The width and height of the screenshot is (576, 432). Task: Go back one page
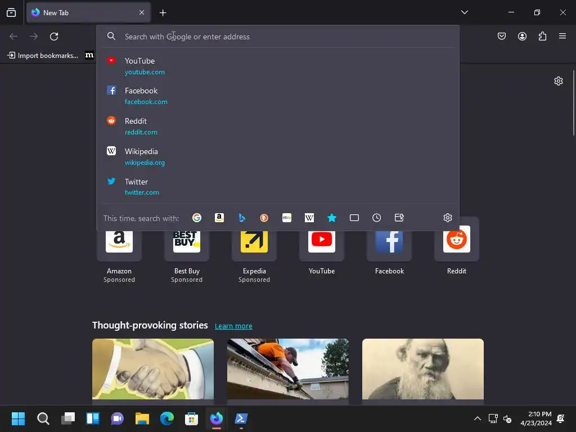click(13, 37)
